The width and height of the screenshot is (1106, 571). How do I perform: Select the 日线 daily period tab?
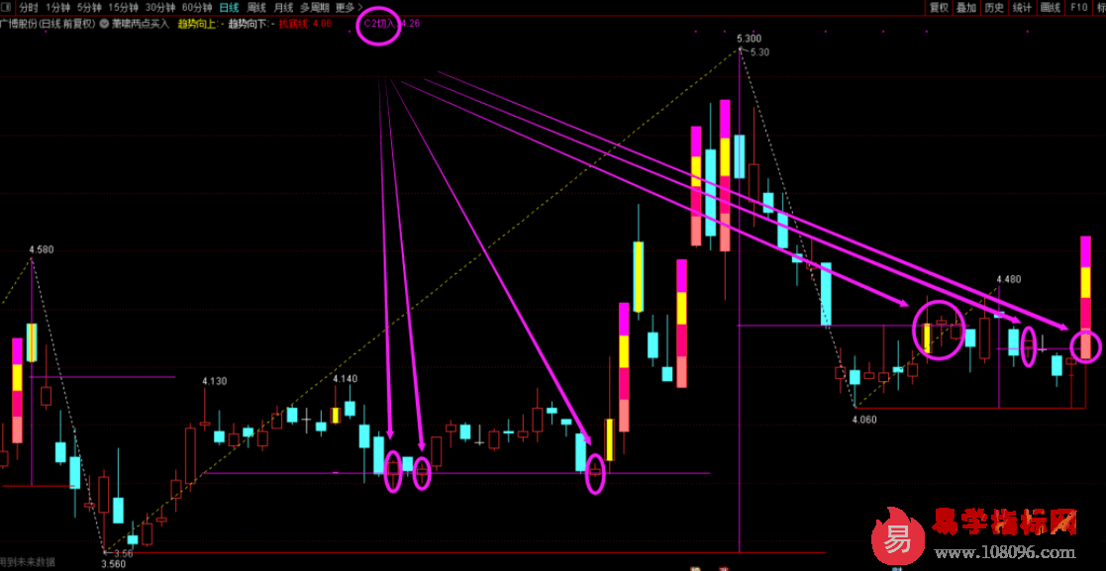coord(230,7)
